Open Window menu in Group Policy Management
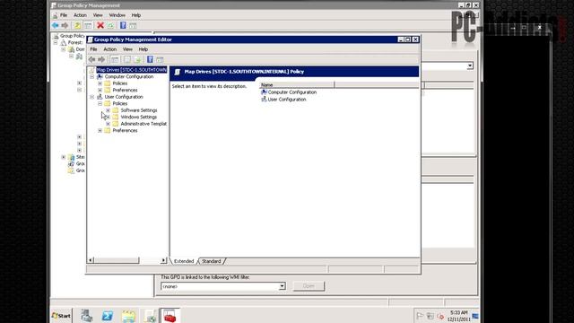This screenshot has width=574, height=323. tap(117, 15)
